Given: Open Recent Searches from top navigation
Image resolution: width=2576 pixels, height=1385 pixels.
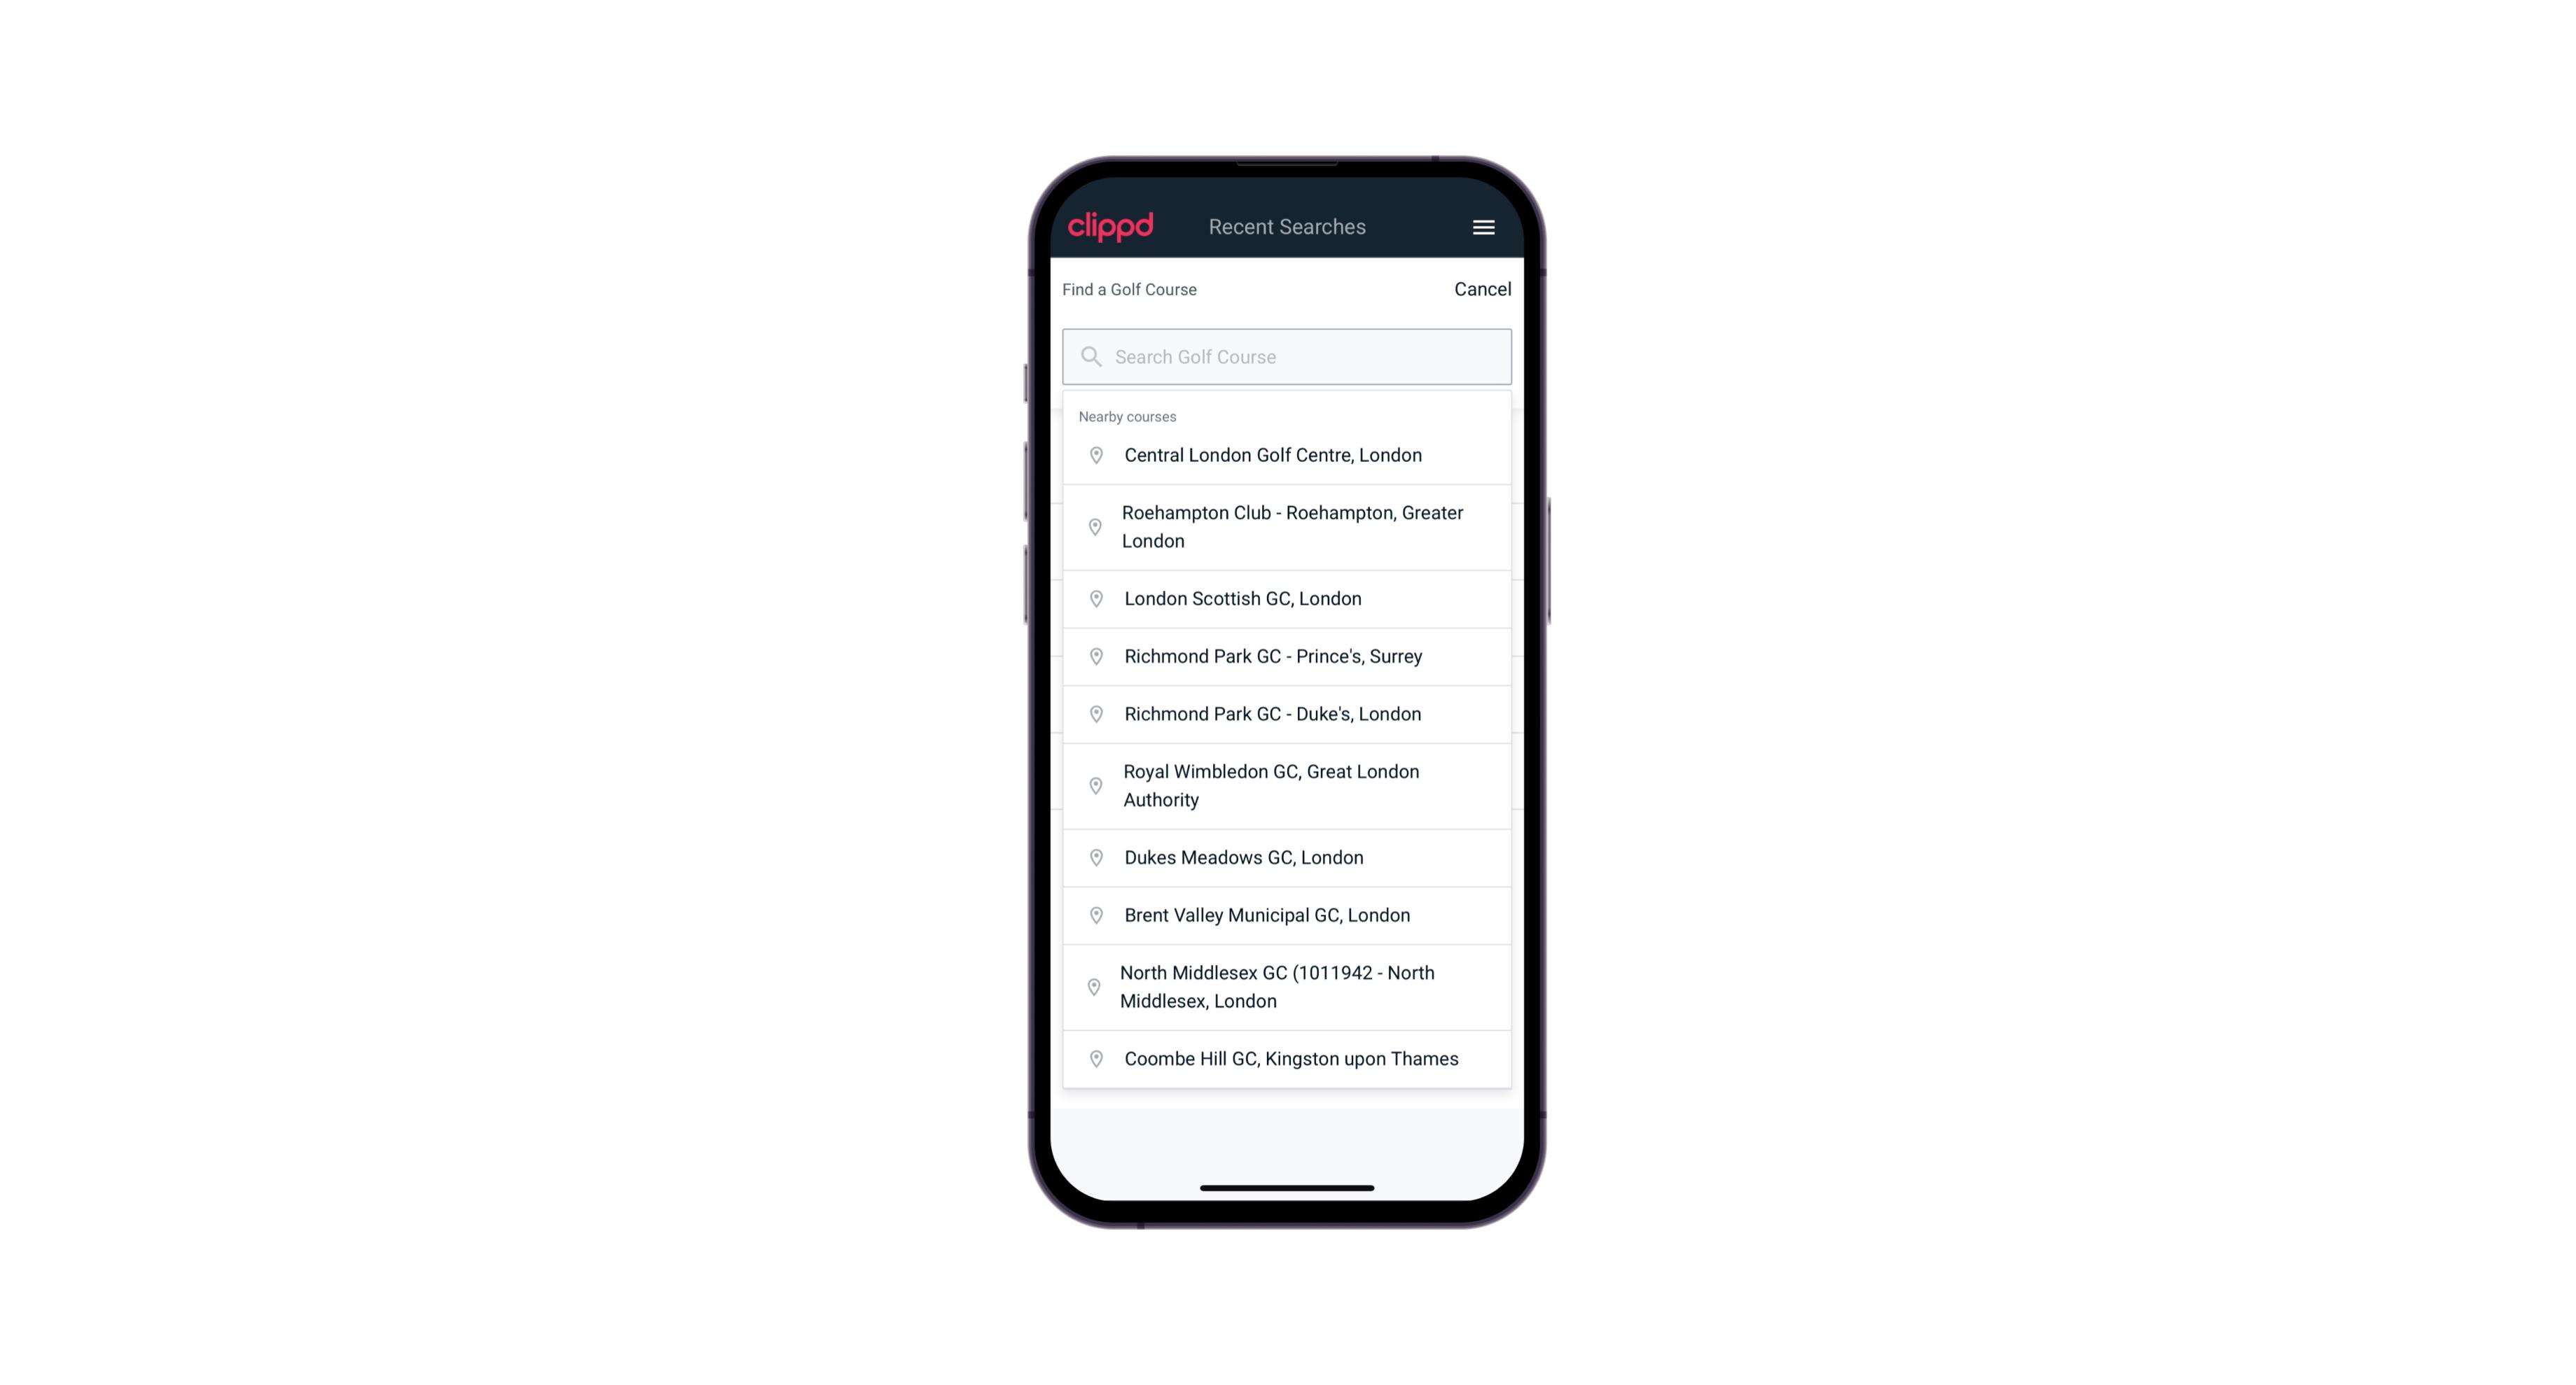Looking at the screenshot, I should [1287, 227].
